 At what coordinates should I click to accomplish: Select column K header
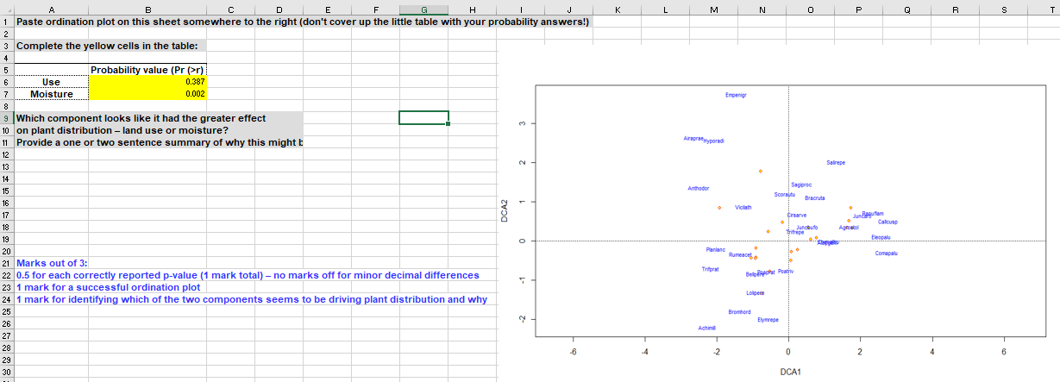(618, 9)
